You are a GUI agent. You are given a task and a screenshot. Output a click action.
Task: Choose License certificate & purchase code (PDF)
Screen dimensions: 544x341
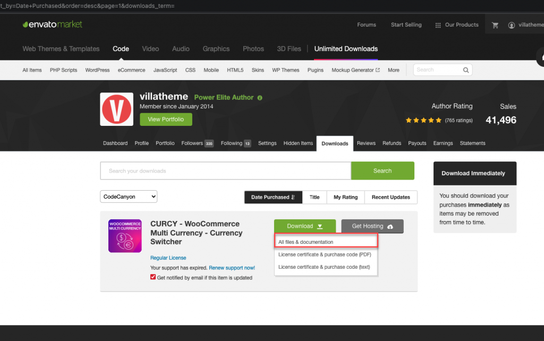325,254
